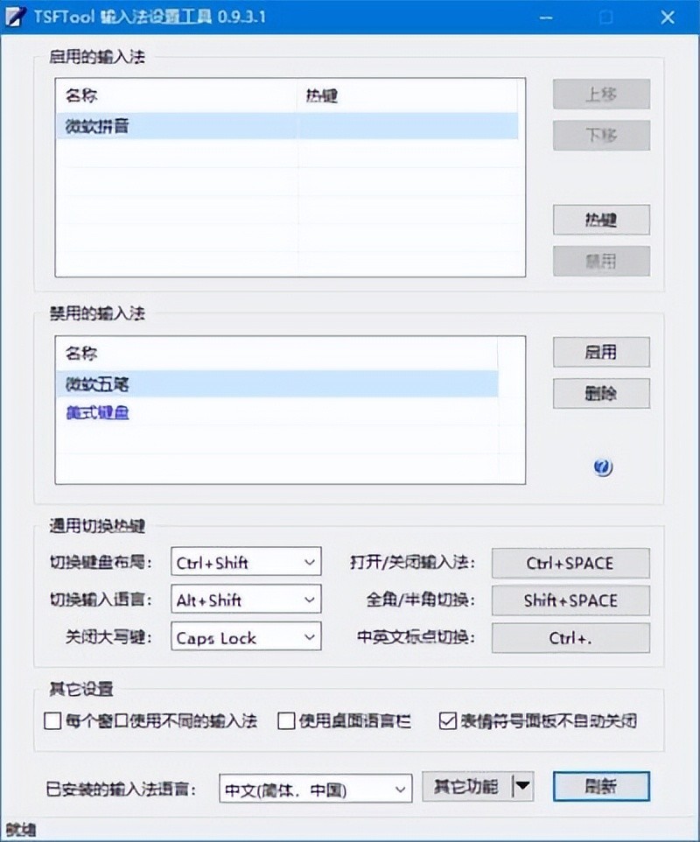This screenshot has height=842, width=700.
Task: Click the 删除 button
Action: (601, 393)
